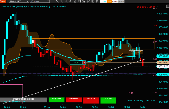This screenshot has width=169, height=109.
Task: Click the 19536,50 tan price marker
Action: point(163,63)
